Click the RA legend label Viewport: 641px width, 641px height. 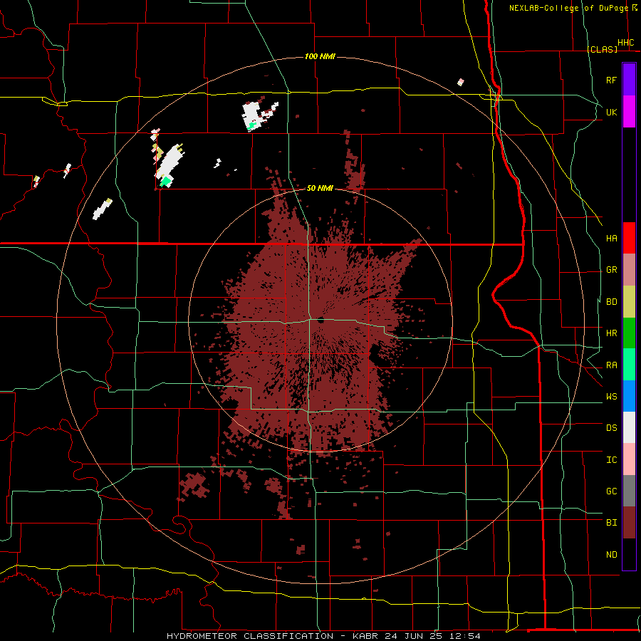611,365
